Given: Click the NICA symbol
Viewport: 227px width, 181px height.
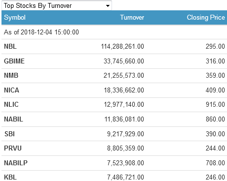Looking at the screenshot, I should (x=11, y=90).
